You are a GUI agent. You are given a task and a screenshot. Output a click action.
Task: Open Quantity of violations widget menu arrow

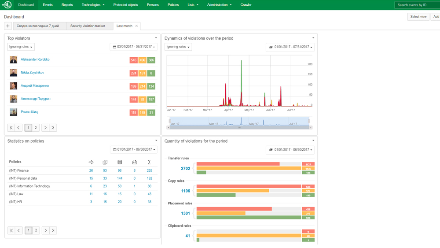coord(313,141)
